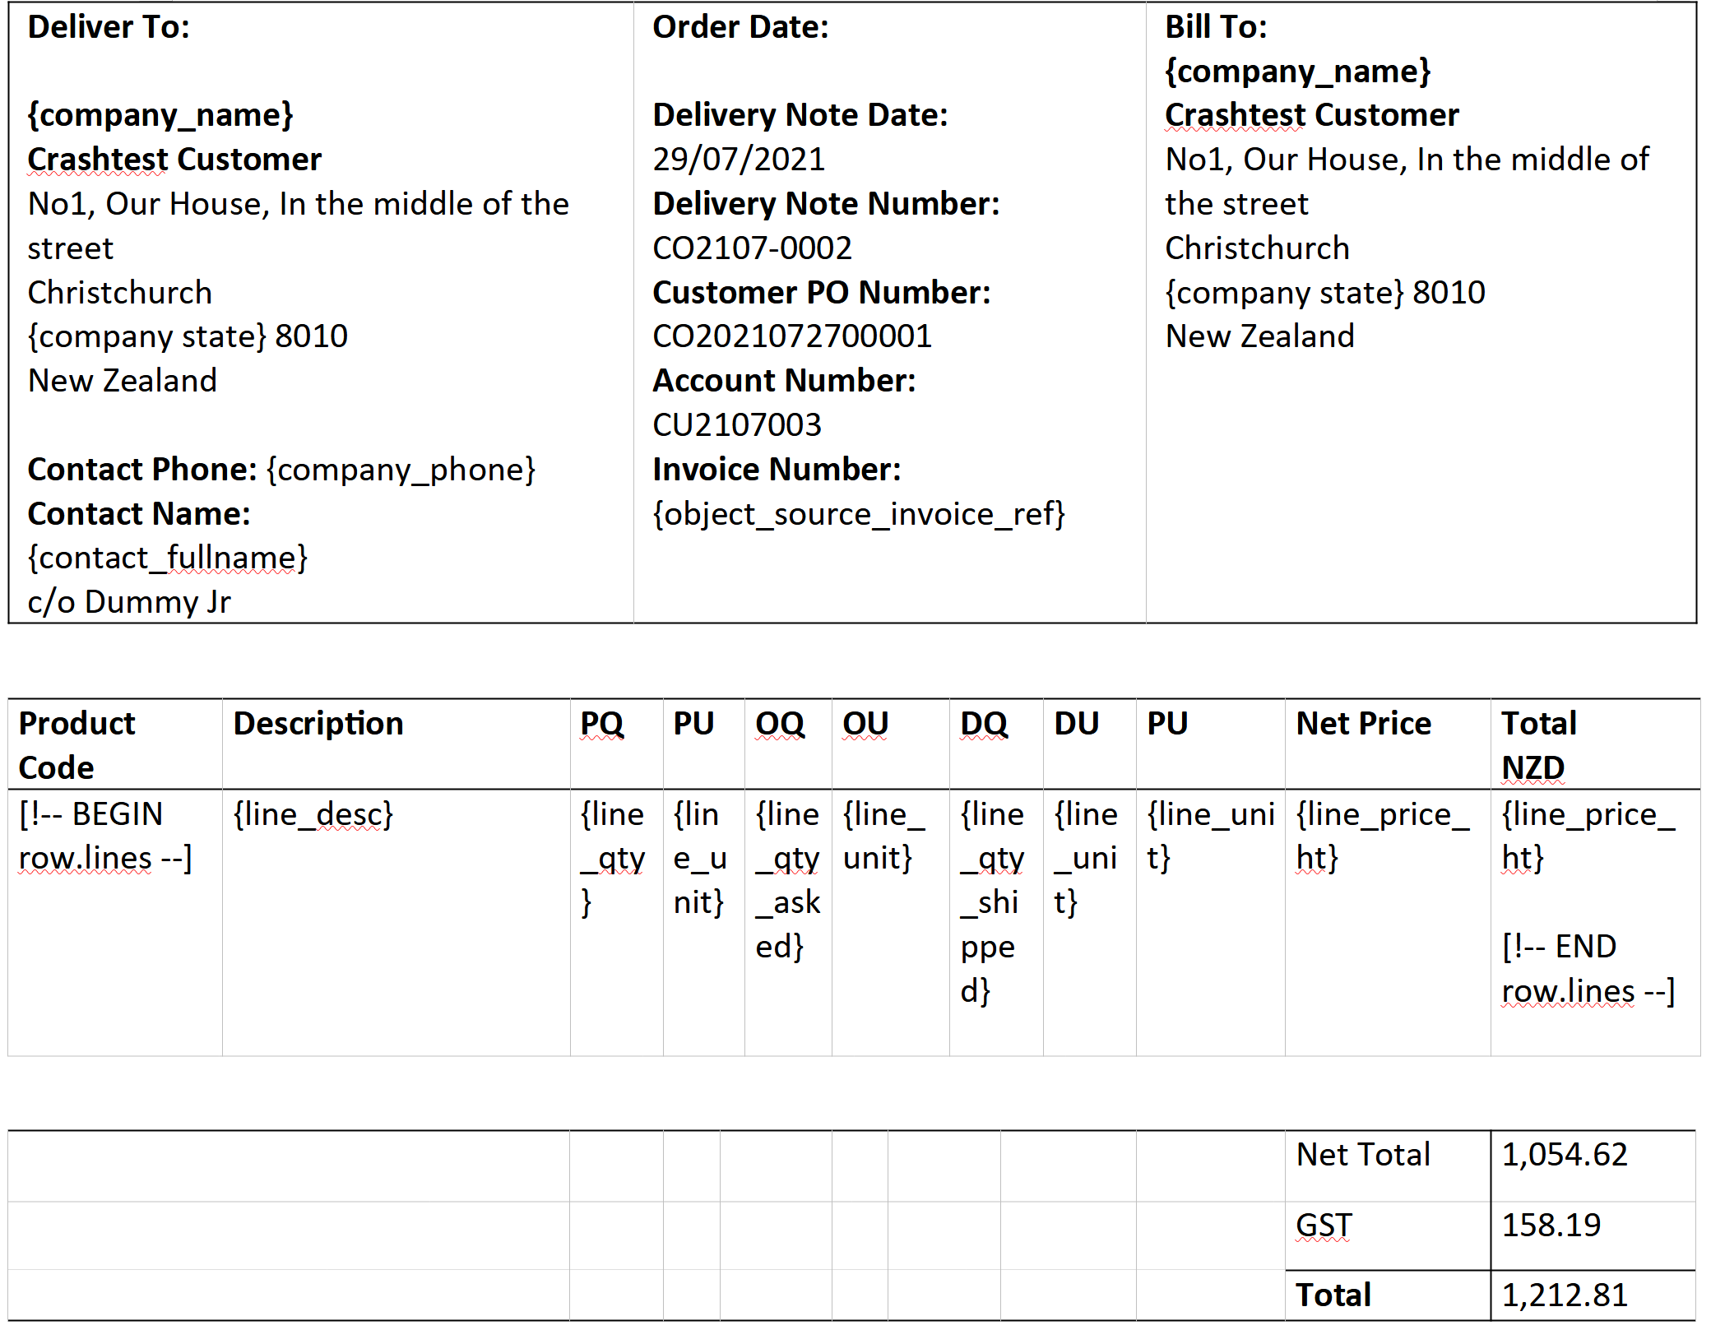Click the Total value 1,212.81

click(x=1564, y=1295)
